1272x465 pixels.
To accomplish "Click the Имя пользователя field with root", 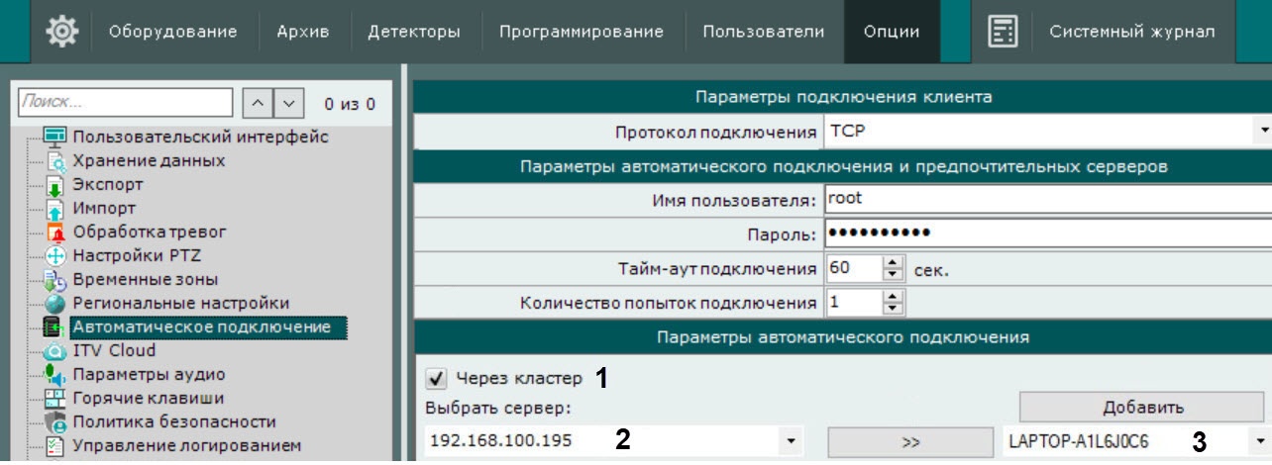I will click(1040, 198).
